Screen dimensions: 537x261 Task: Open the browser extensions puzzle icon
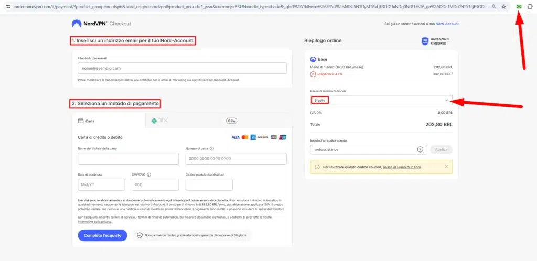[530, 6]
